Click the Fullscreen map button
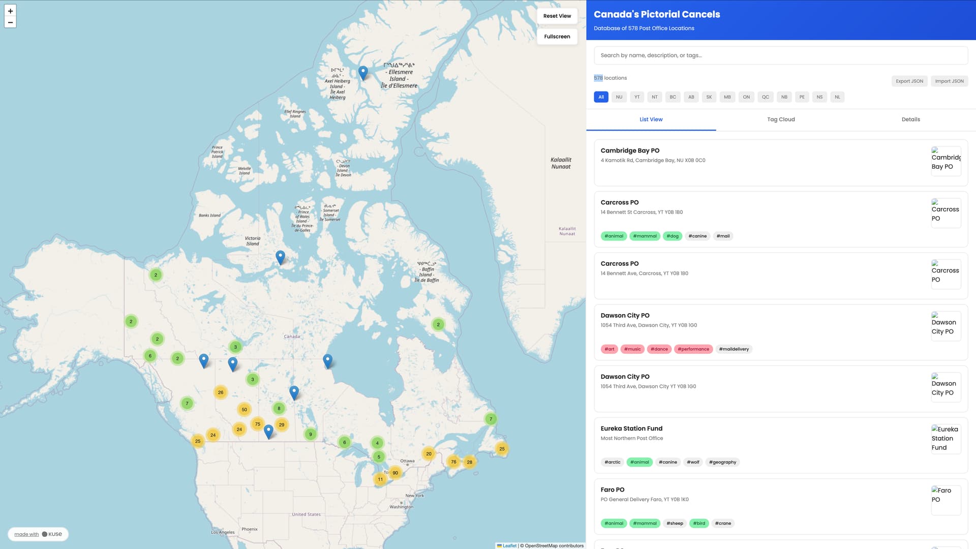976x549 pixels. pyautogui.click(x=557, y=37)
